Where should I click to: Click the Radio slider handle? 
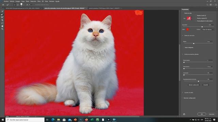[x=193, y=43]
